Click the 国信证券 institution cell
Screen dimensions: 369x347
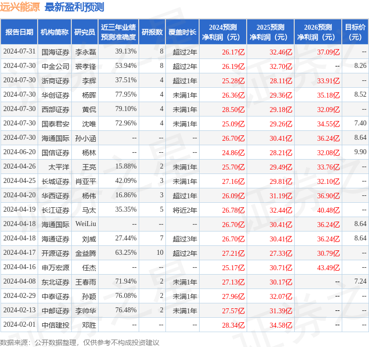55,152
